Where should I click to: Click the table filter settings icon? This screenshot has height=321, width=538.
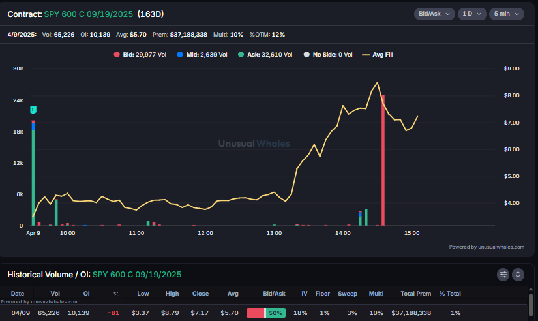tap(503, 274)
